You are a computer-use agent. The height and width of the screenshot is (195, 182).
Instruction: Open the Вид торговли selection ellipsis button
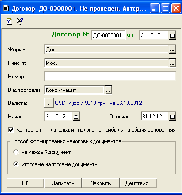click(108, 90)
